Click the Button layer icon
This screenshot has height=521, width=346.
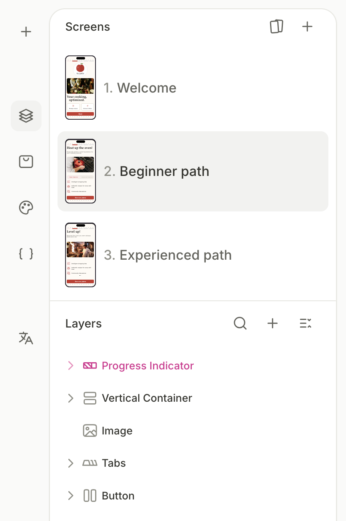[x=90, y=496]
